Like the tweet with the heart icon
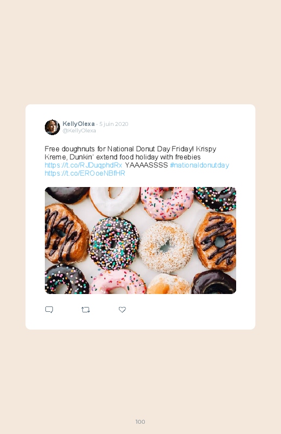Screen dimensions: 281x434 [122, 310]
